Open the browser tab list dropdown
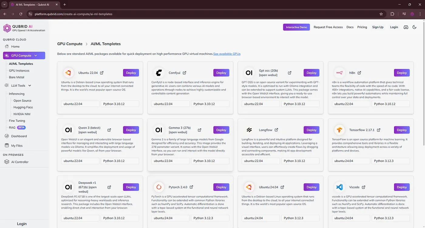This screenshot has width=425, height=228. [4, 5]
